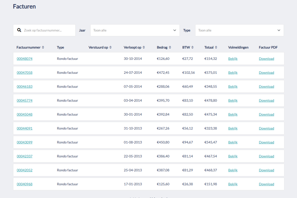
Task: View volmeldingen for invoice 00043099
Action: (233, 142)
